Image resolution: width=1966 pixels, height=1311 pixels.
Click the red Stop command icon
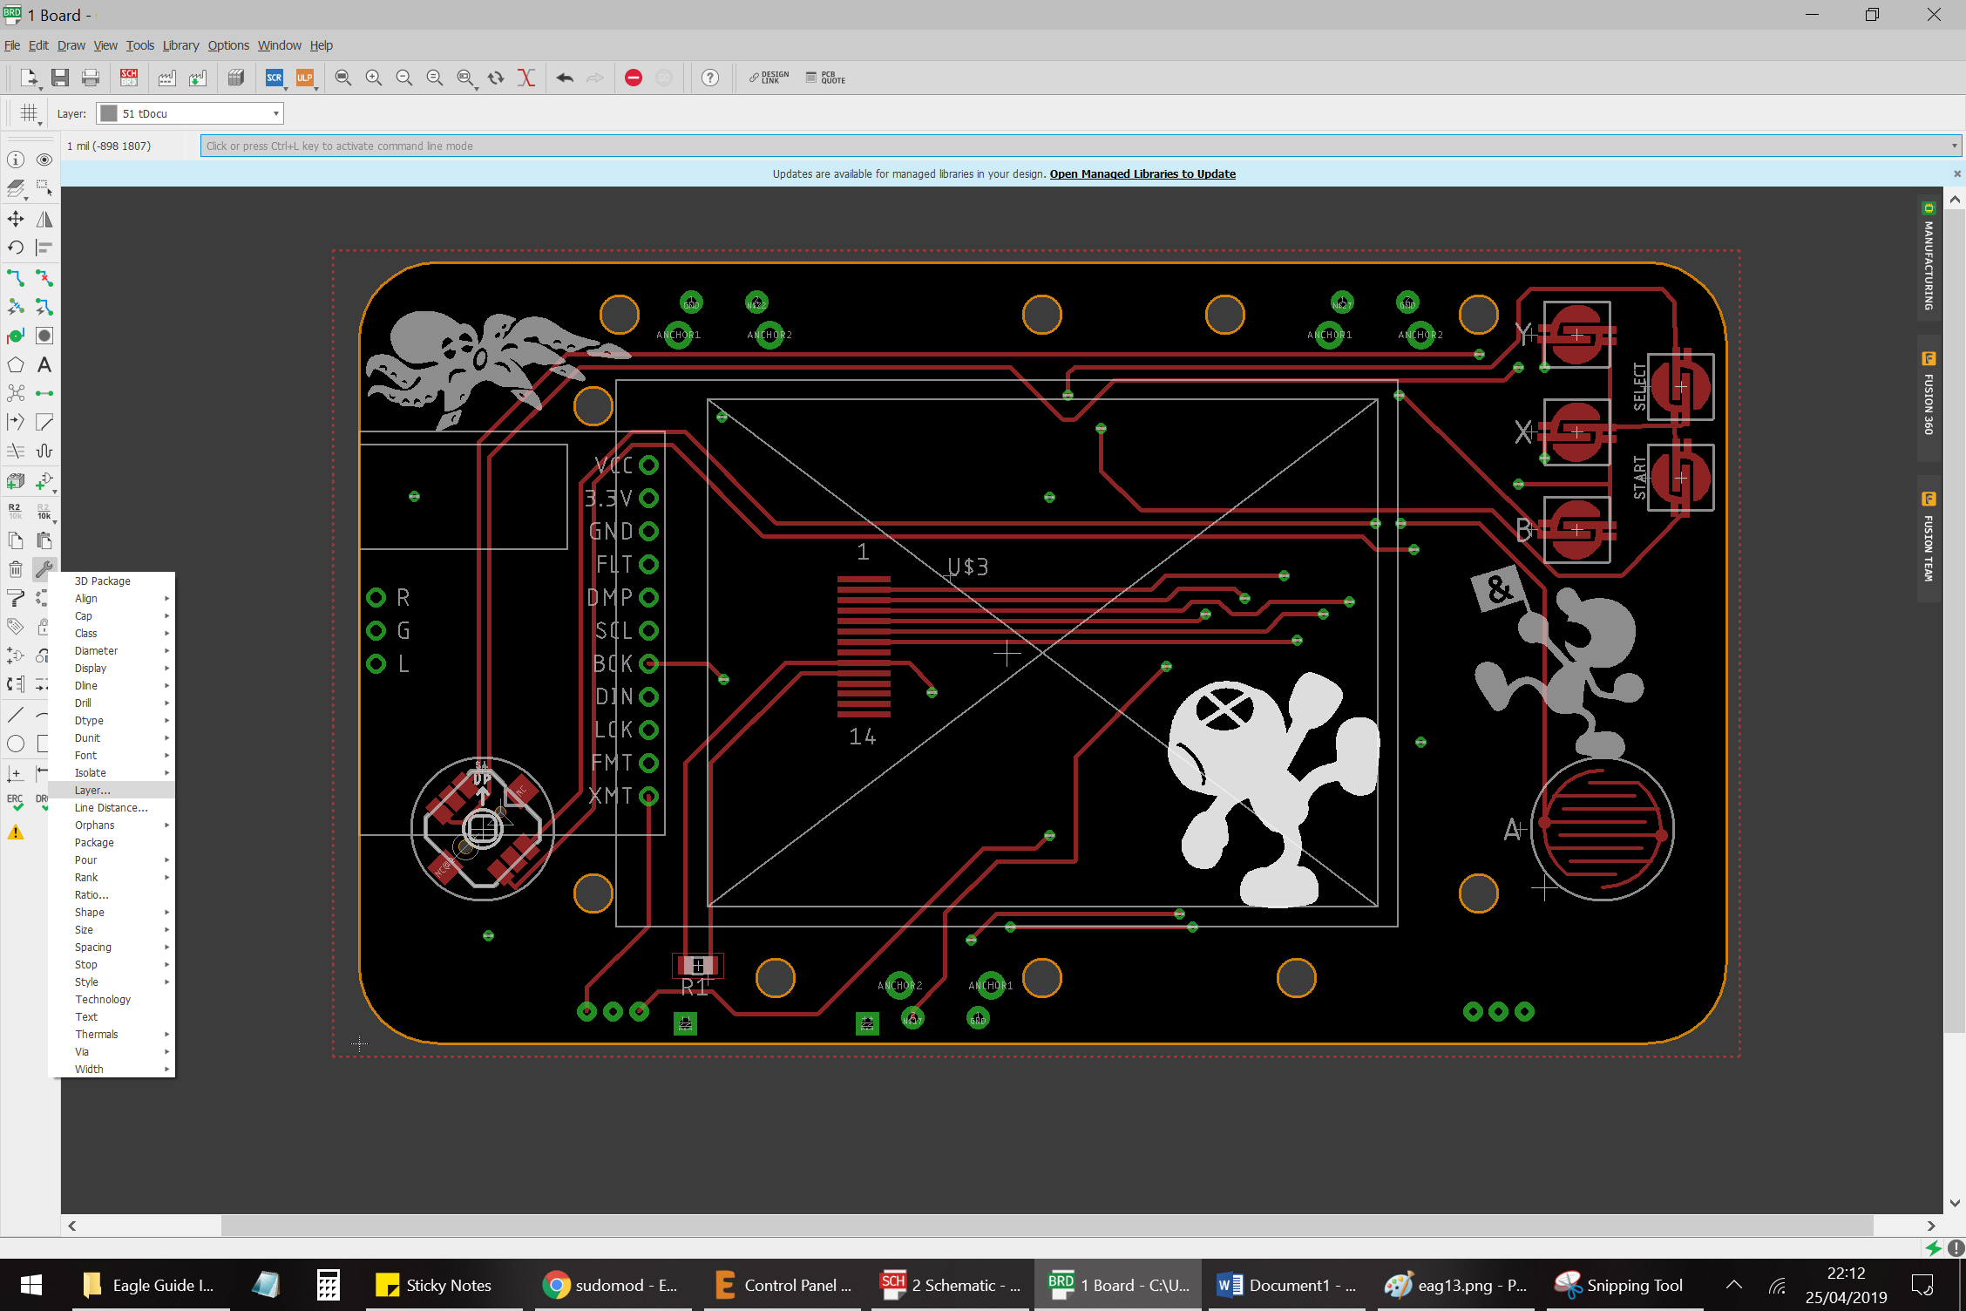click(x=634, y=78)
